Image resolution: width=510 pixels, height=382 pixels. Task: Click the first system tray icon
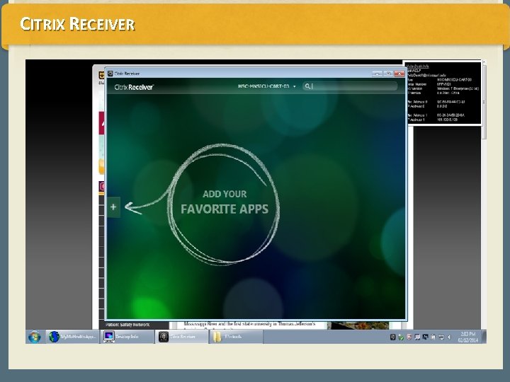pos(392,337)
